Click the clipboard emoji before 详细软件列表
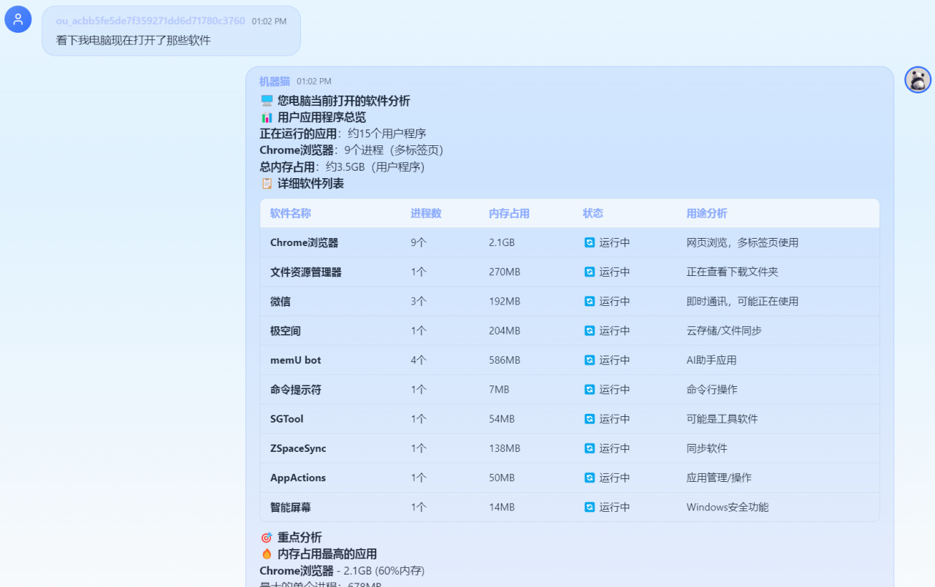935x587 pixels. pos(267,183)
